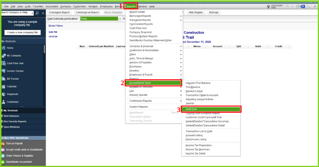Open Income Tracker sidebar icon
This screenshot has width=319, height=167.
click(x=3, y=71)
